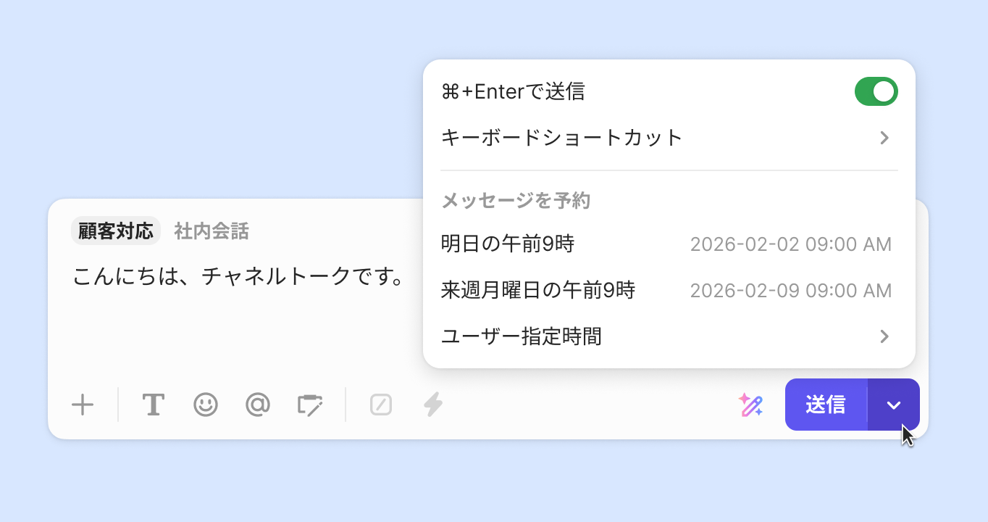The width and height of the screenshot is (988, 522).
Task: Select 来週月曜日の午前9時 schedule option
Action: [538, 291]
